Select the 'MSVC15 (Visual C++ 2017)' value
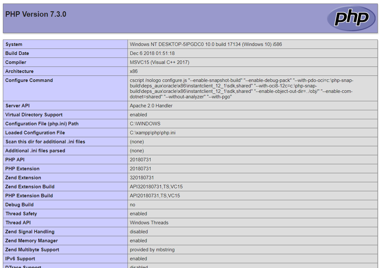 pos(159,62)
